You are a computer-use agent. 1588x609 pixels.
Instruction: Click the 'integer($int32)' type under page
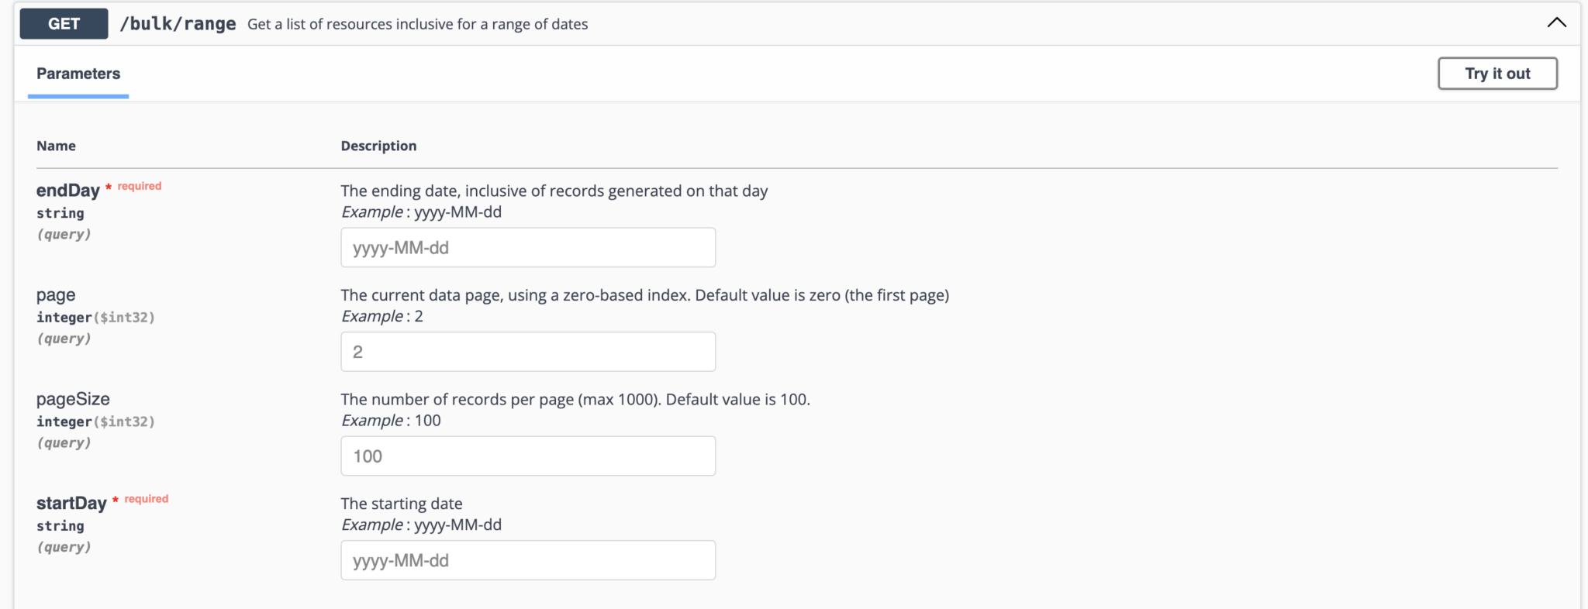[95, 318]
